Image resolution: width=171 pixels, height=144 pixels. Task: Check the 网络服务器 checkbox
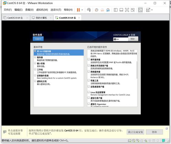pos(89,71)
